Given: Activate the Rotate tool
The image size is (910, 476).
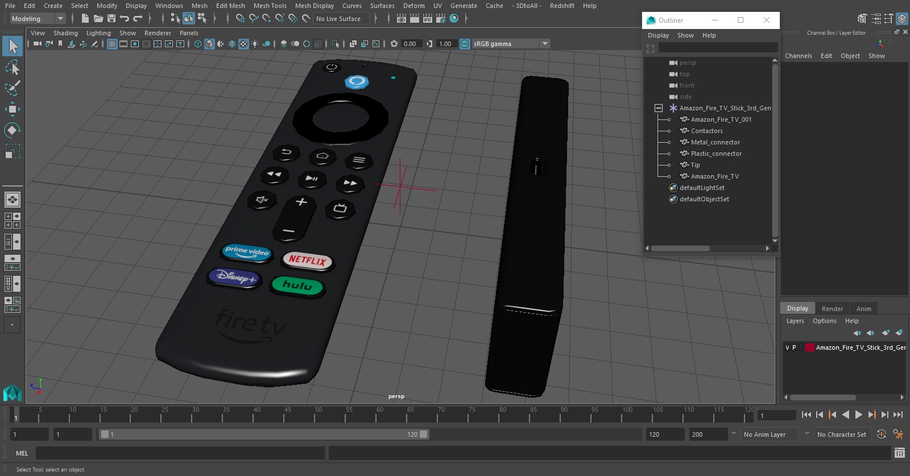Looking at the screenshot, I should pos(13,130).
